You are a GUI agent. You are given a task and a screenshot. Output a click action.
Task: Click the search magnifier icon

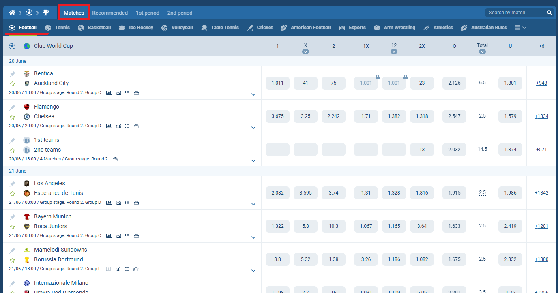[x=549, y=13]
